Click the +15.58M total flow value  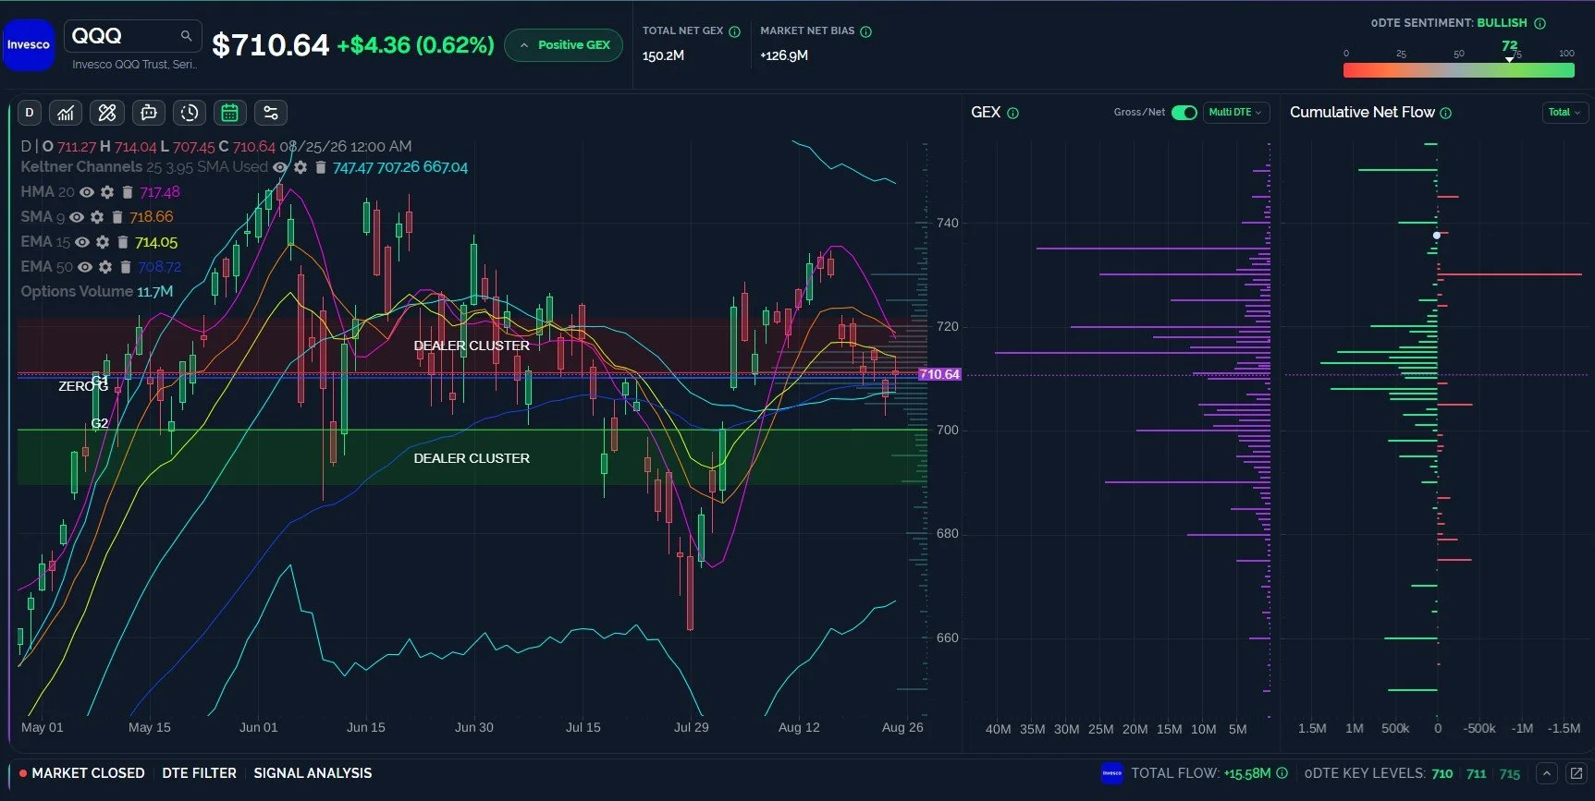pyautogui.click(x=1246, y=774)
